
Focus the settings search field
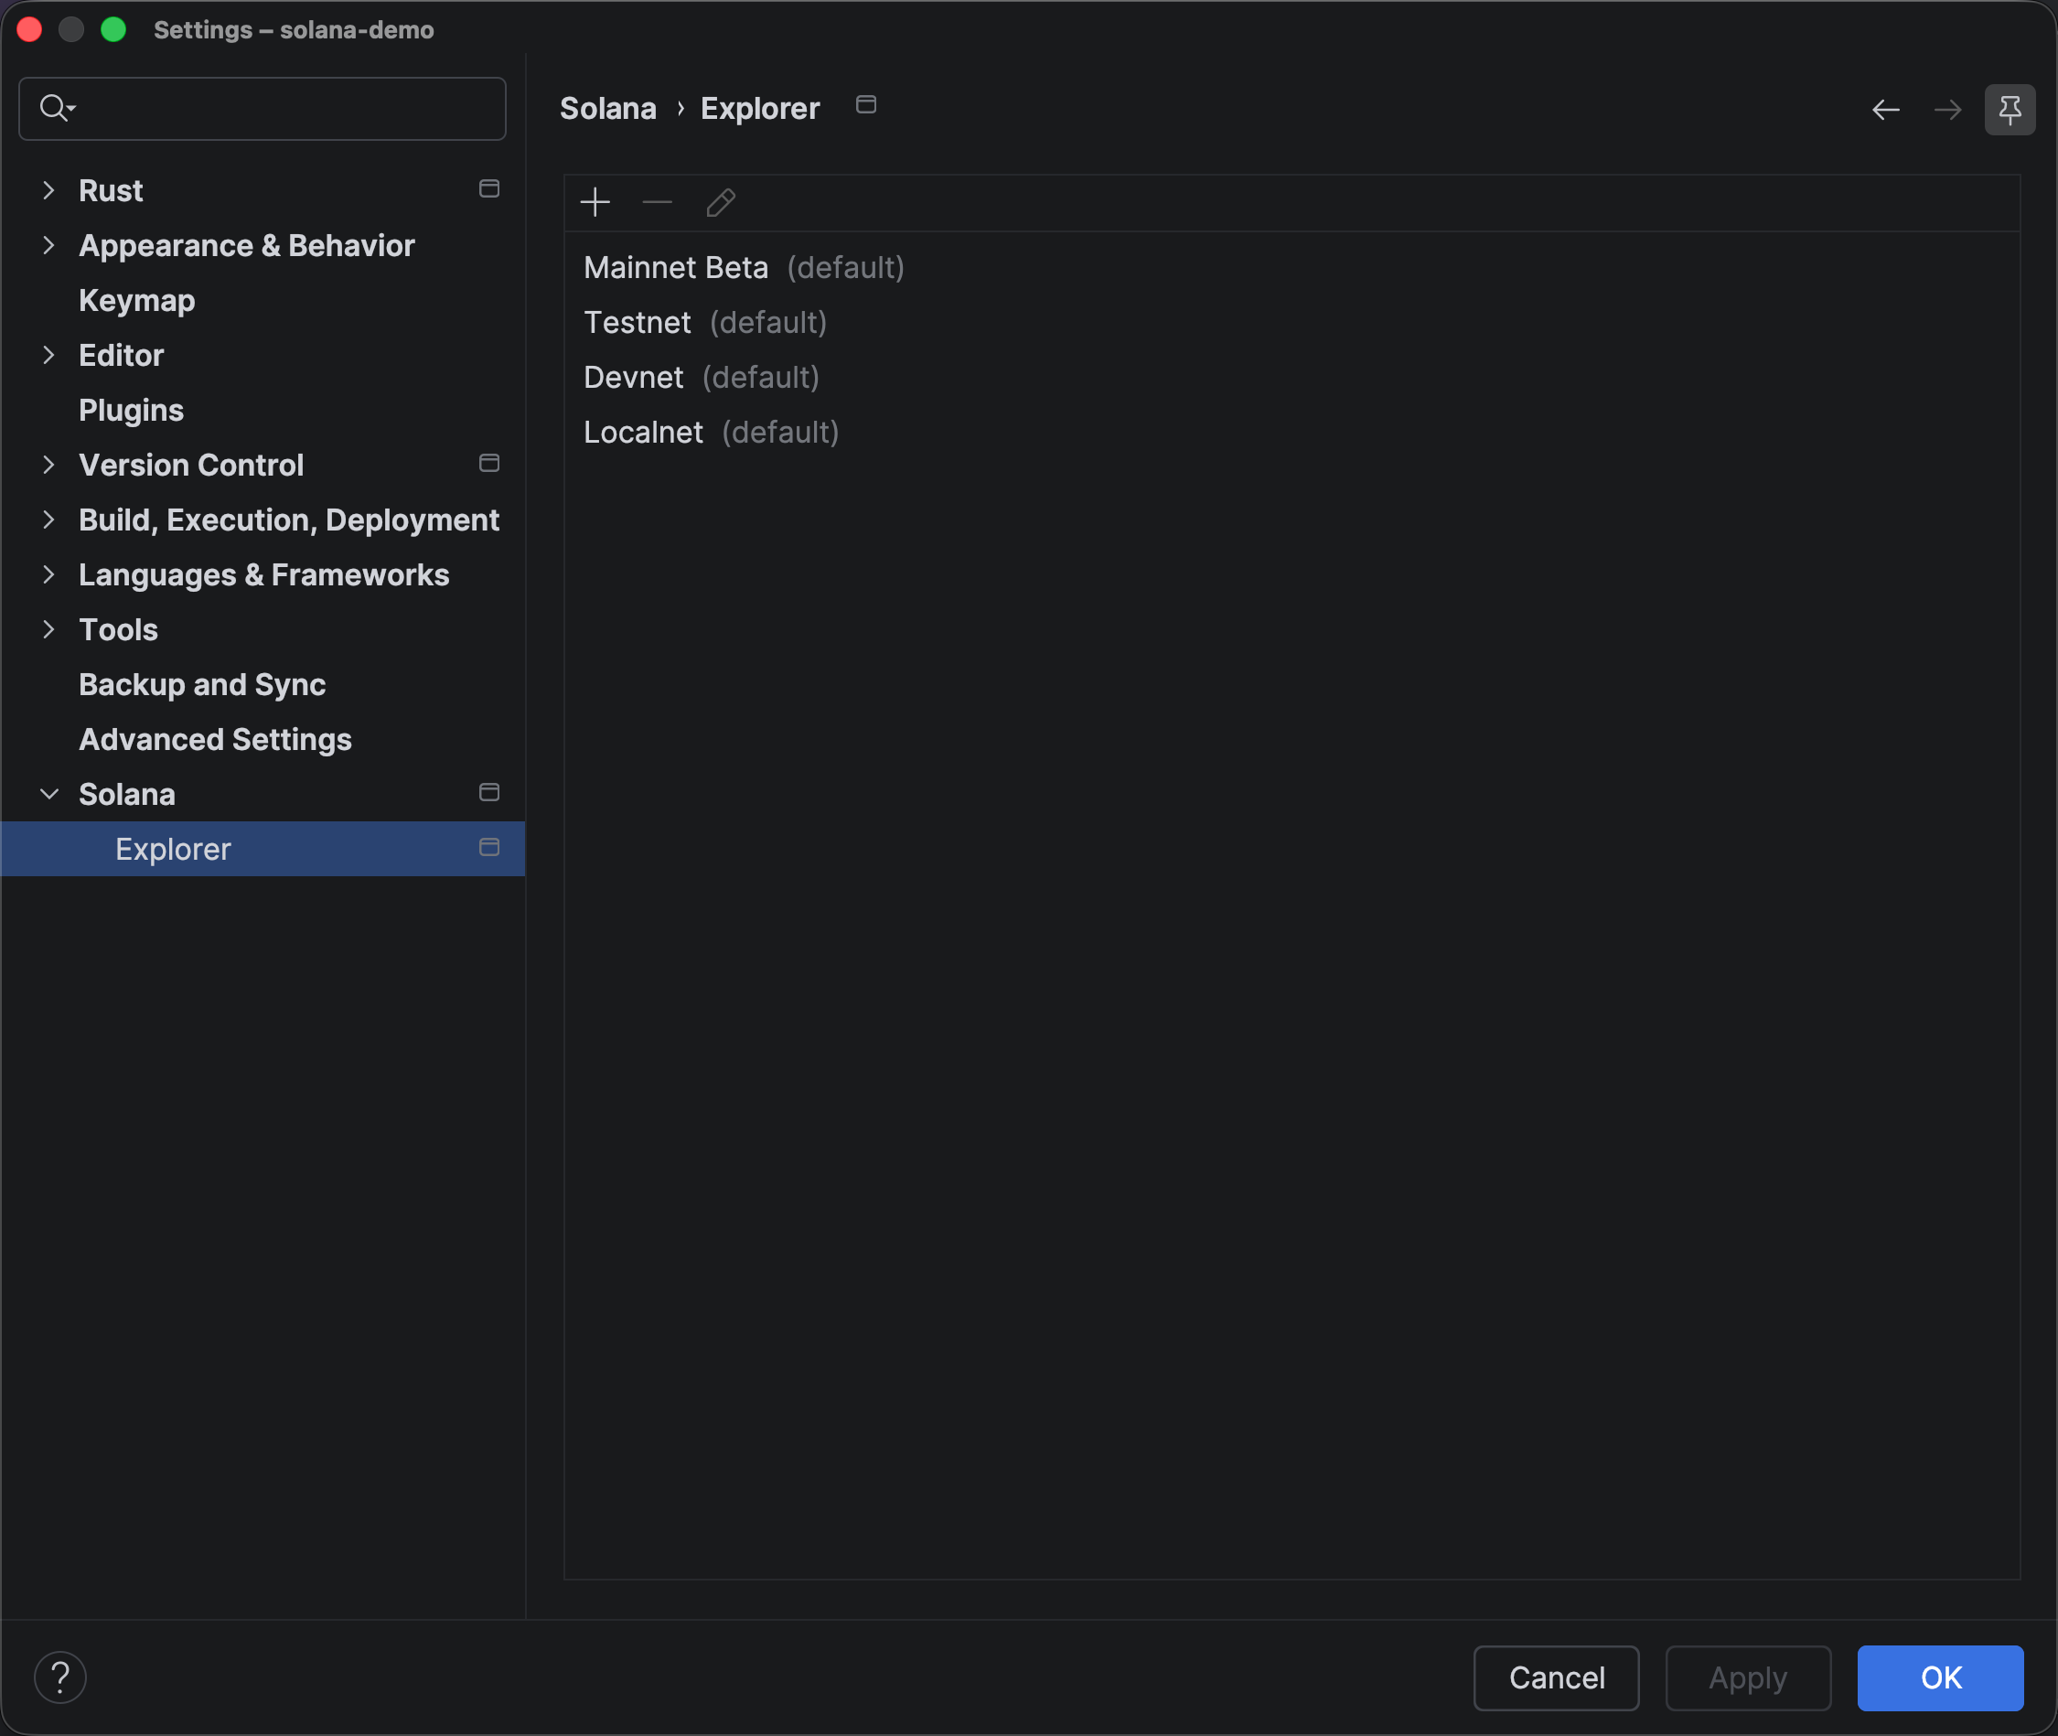point(263,108)
